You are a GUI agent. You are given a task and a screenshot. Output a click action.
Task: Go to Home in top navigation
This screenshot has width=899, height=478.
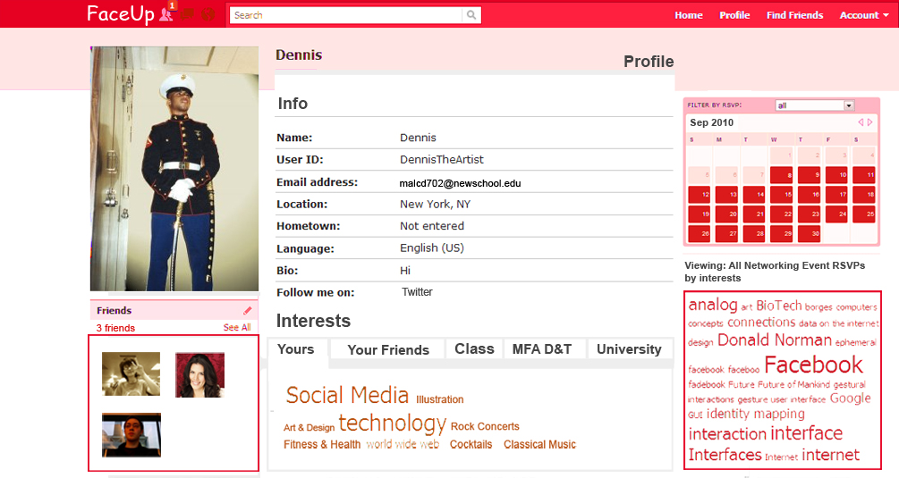pyautogui.click(x=688, y=15)
